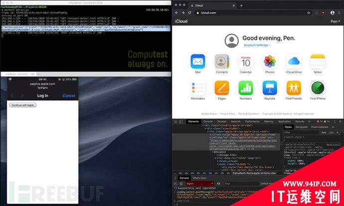Toggle the .cls class editor button

coord(331,132)
